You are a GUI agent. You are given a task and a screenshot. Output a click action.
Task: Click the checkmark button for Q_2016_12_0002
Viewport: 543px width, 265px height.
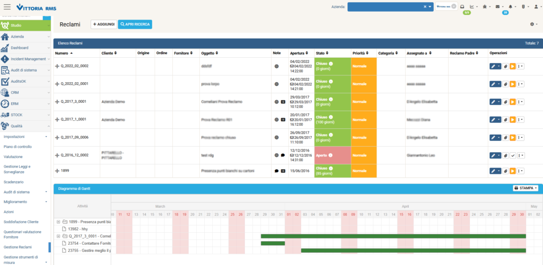click(x=513, y=155)
